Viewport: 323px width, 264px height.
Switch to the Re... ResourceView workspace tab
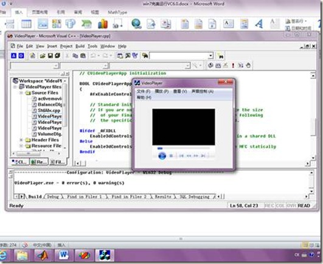pyautogui.click(x=39, y=162)
